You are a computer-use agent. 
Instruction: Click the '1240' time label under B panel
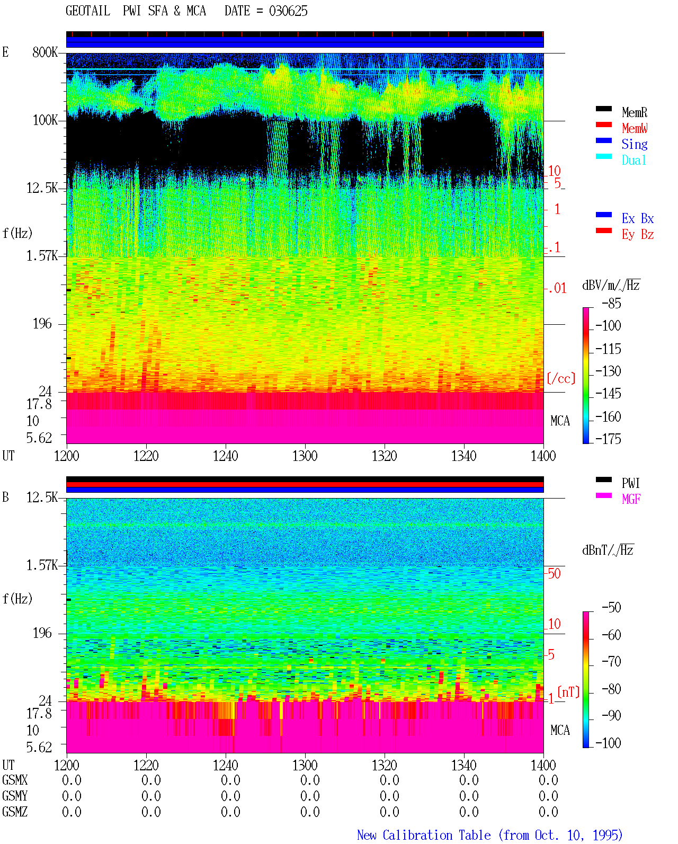[226, 766]
